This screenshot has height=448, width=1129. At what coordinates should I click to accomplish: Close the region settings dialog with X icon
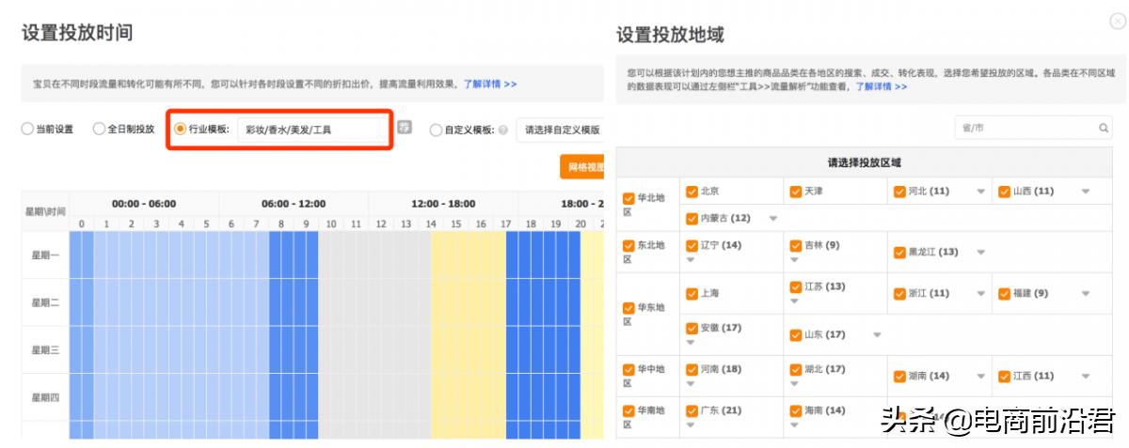tap(1118, 22)
